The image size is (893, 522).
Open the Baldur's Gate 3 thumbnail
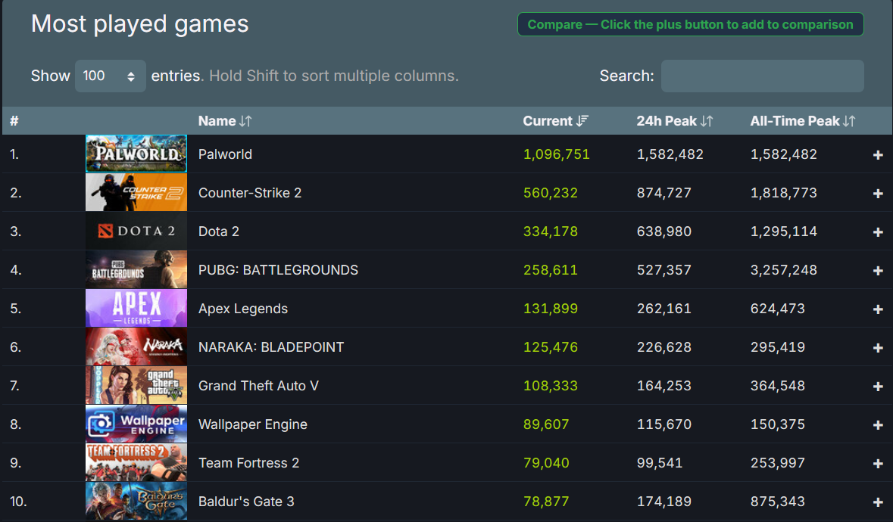[136, 502]
